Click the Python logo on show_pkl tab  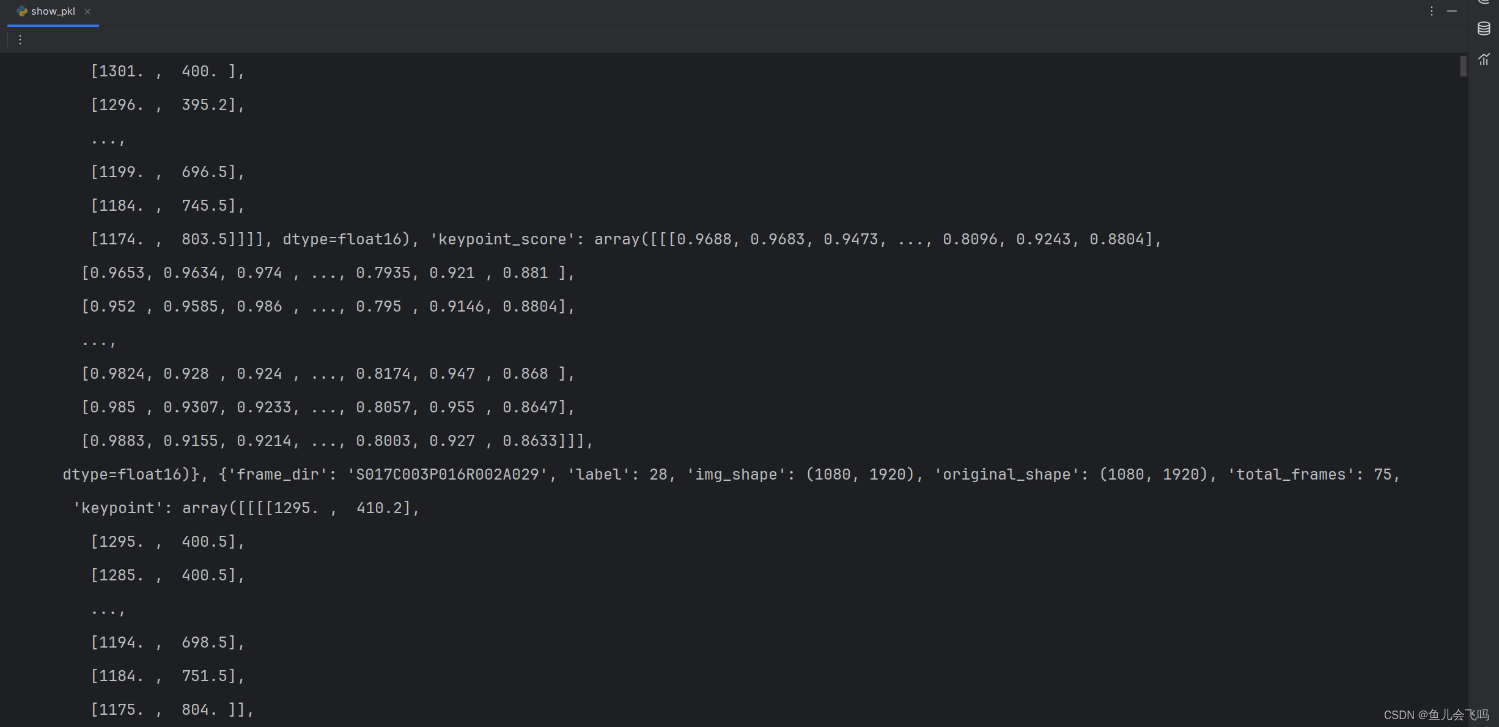tap(22, 12)
